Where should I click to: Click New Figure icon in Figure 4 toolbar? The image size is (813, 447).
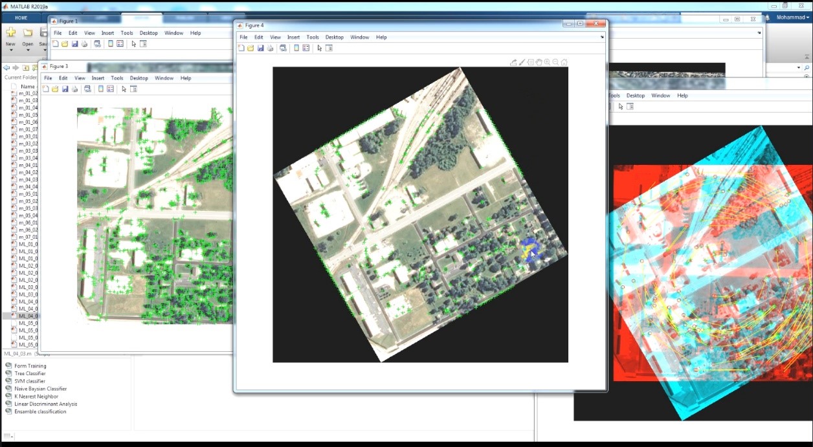coord(241,48)
